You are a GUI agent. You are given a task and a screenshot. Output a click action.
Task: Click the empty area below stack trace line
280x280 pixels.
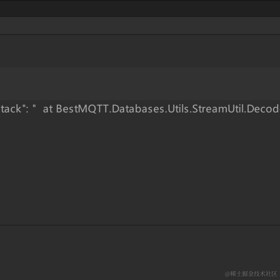coord(140,171)
